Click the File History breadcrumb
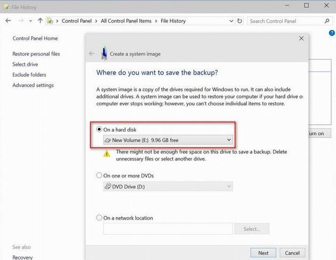Viewport: 336px width, 260px height. pos(173,21)
